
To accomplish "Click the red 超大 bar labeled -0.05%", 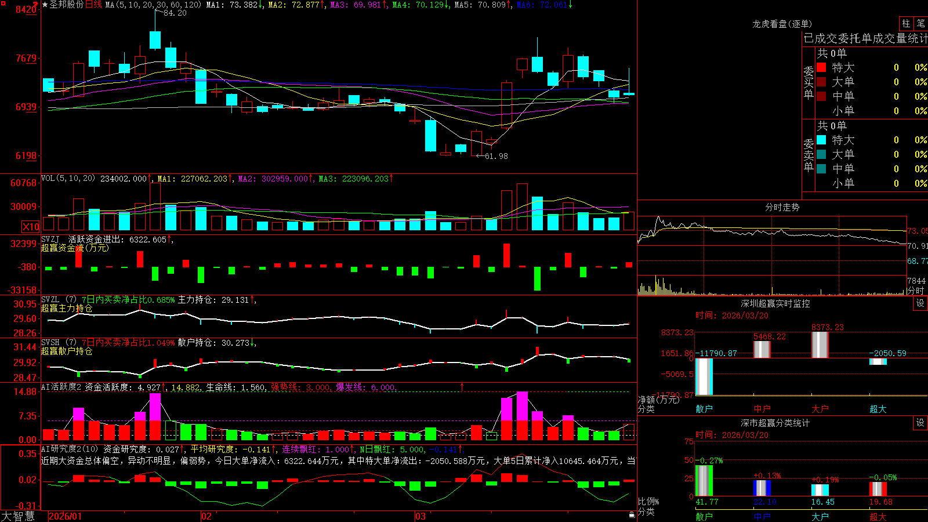I will (x=878, y=489).
